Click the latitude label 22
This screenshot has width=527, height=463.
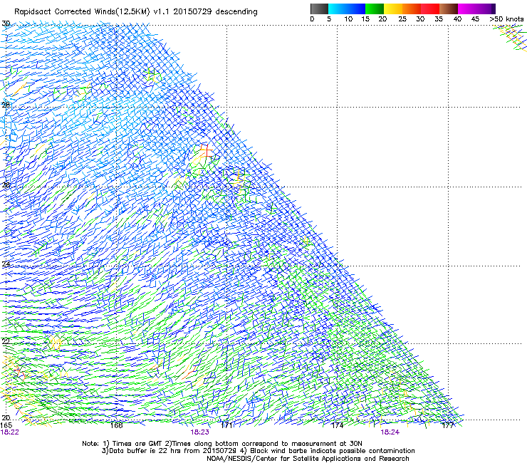click(6, 341)
